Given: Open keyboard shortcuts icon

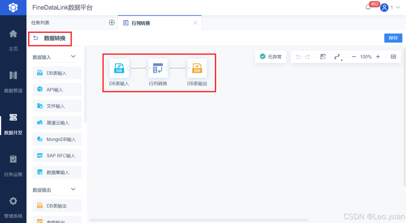Looking at the screenshot, I should 393,57.
